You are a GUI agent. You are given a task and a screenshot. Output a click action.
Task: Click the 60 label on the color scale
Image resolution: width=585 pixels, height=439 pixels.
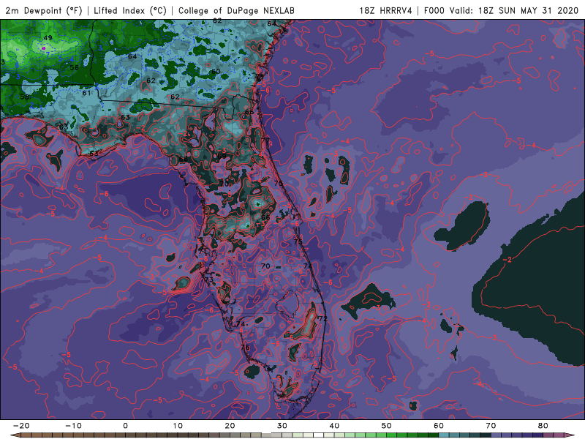439,426
